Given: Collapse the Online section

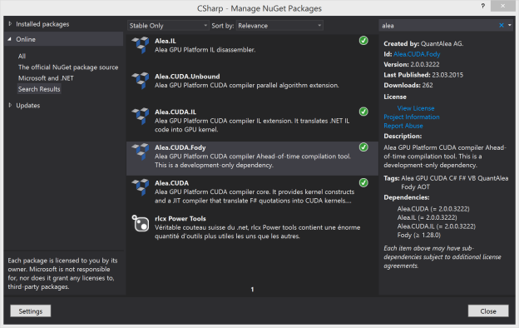Looking at the screenshot, I should [x=10, y=39].
